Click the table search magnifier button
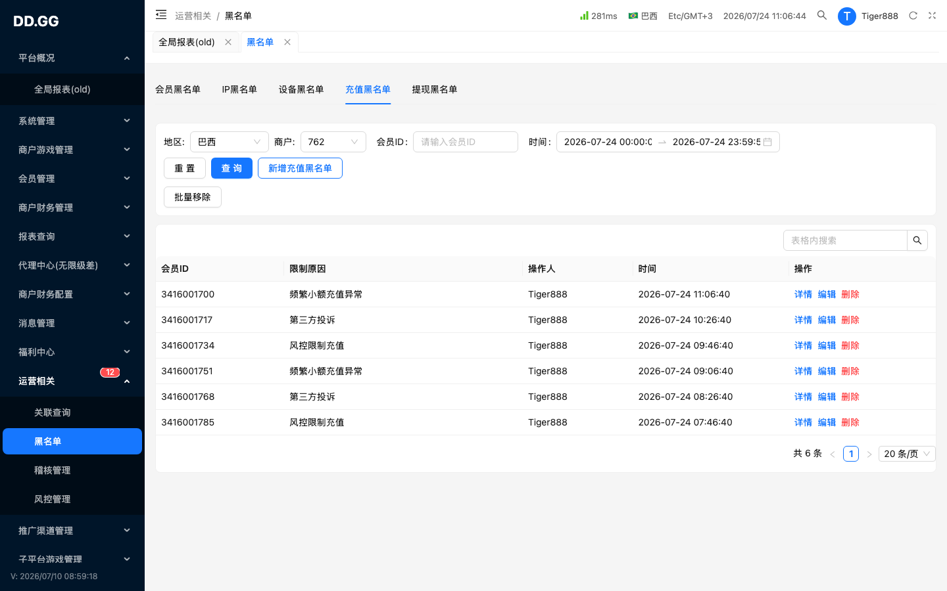 [x=917, y=240]
